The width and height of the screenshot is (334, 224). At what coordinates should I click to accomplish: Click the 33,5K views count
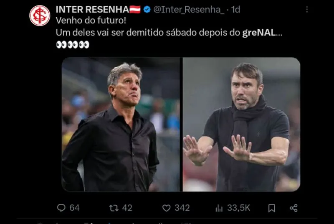point(239,208)
